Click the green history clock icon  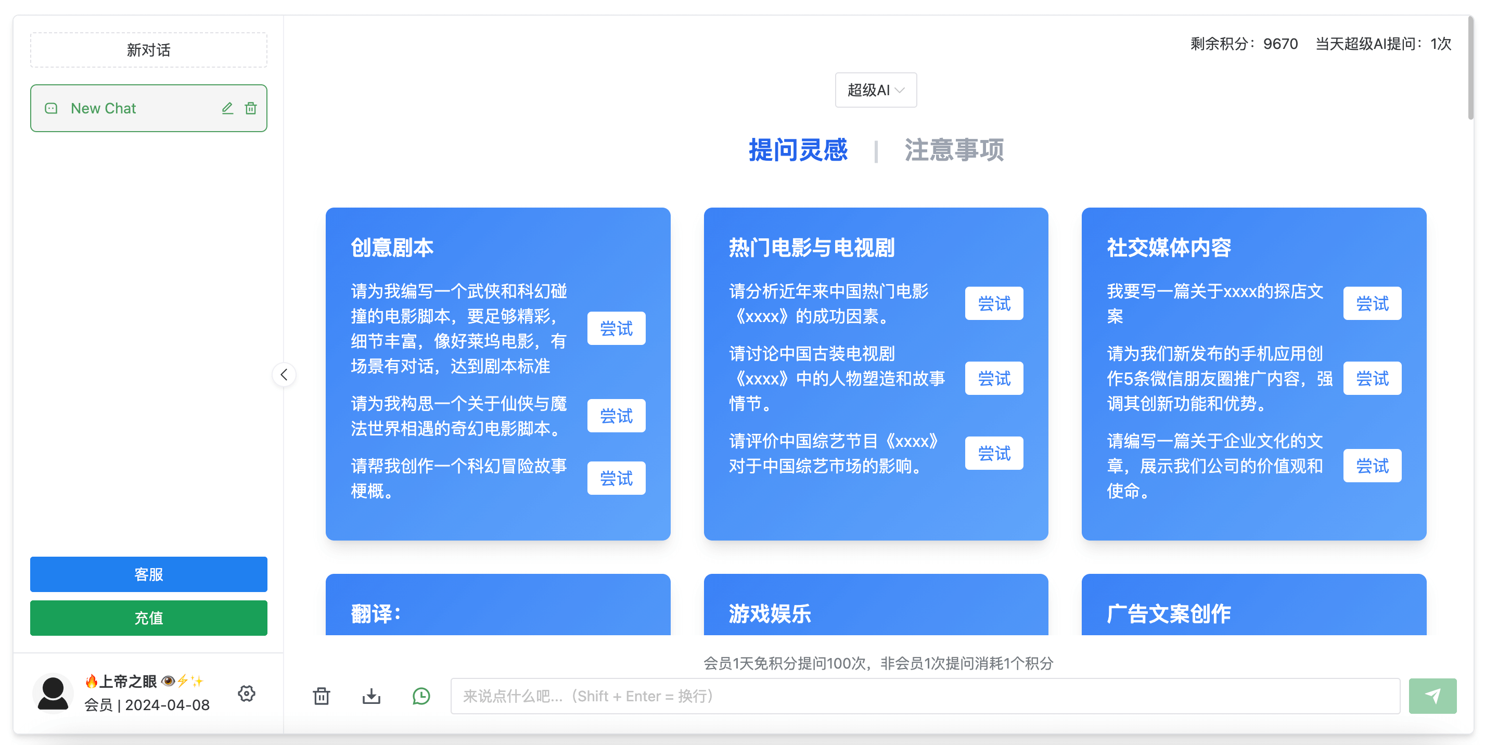coord(421,696)
